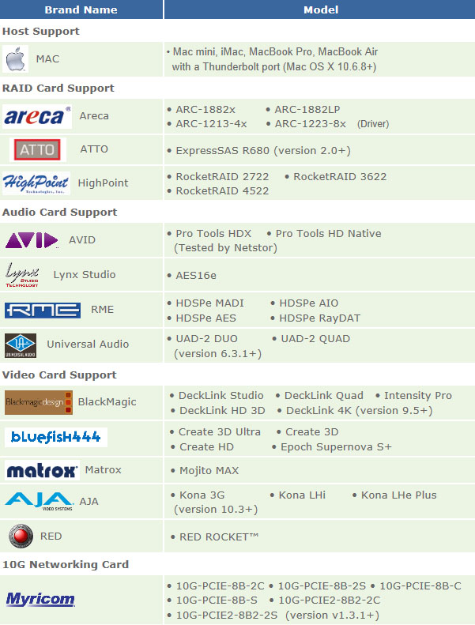This screenshot has height=625, width=475.
Task: Click the Pro Tools HD Native entry
Action: pos(328,234)
